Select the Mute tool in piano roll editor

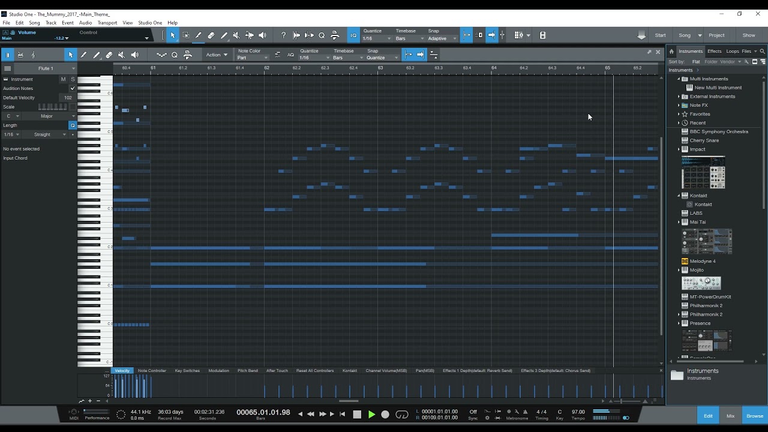point(121,55)
